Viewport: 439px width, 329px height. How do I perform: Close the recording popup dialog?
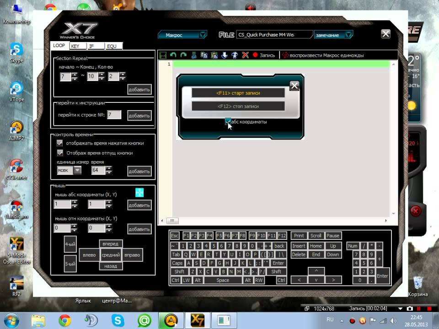tap(294, 85)
